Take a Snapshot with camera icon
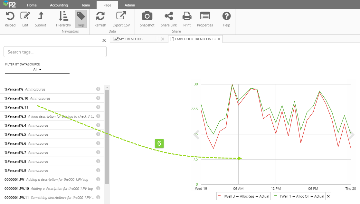 pyautogui.click(x=147, y=16)
